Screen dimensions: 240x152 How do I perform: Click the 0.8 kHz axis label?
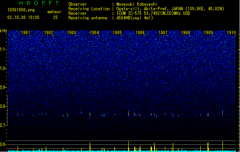3,106
